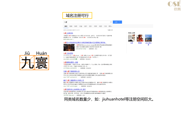Click the red-toned middle related thumbnail

[x=140, y=38]
